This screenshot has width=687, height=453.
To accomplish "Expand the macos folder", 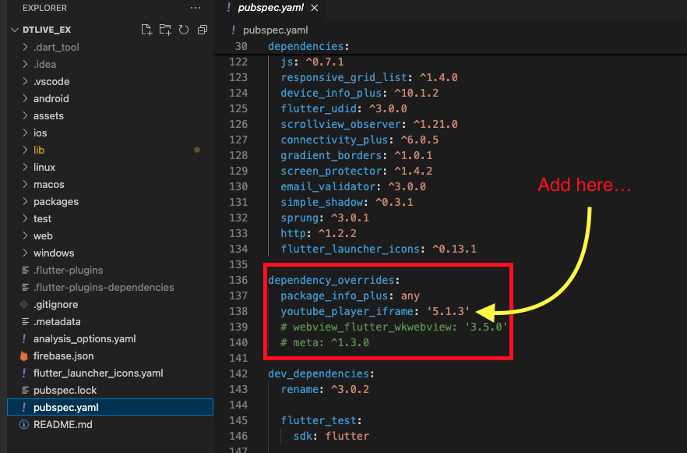I will 48,184.
